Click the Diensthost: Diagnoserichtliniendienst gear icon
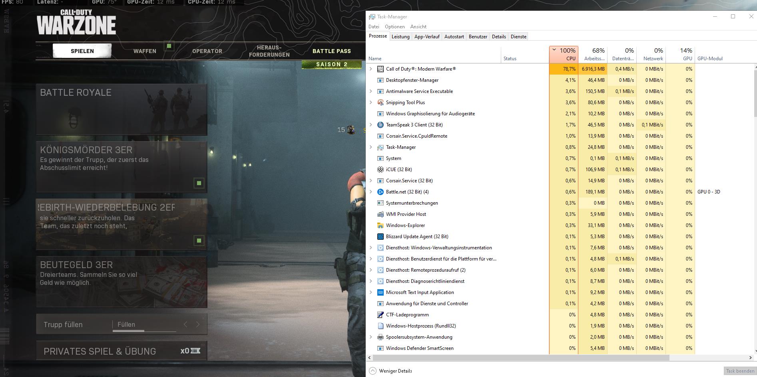 (380, 281)
